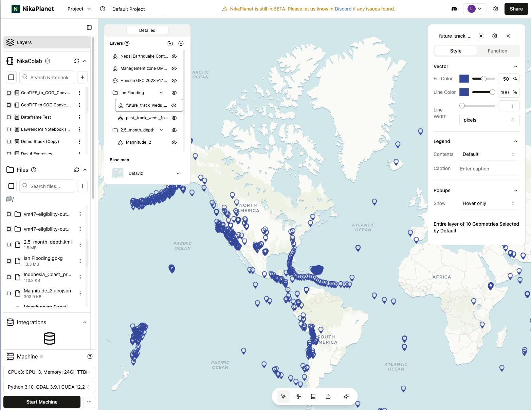Adjust the Fill Color opacity slider
Image resolution: width=531 pixels, height=410 pixels.
click(484, 79)
